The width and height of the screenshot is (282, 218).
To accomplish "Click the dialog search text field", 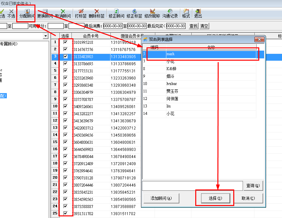I will click(x=192, y=186).
